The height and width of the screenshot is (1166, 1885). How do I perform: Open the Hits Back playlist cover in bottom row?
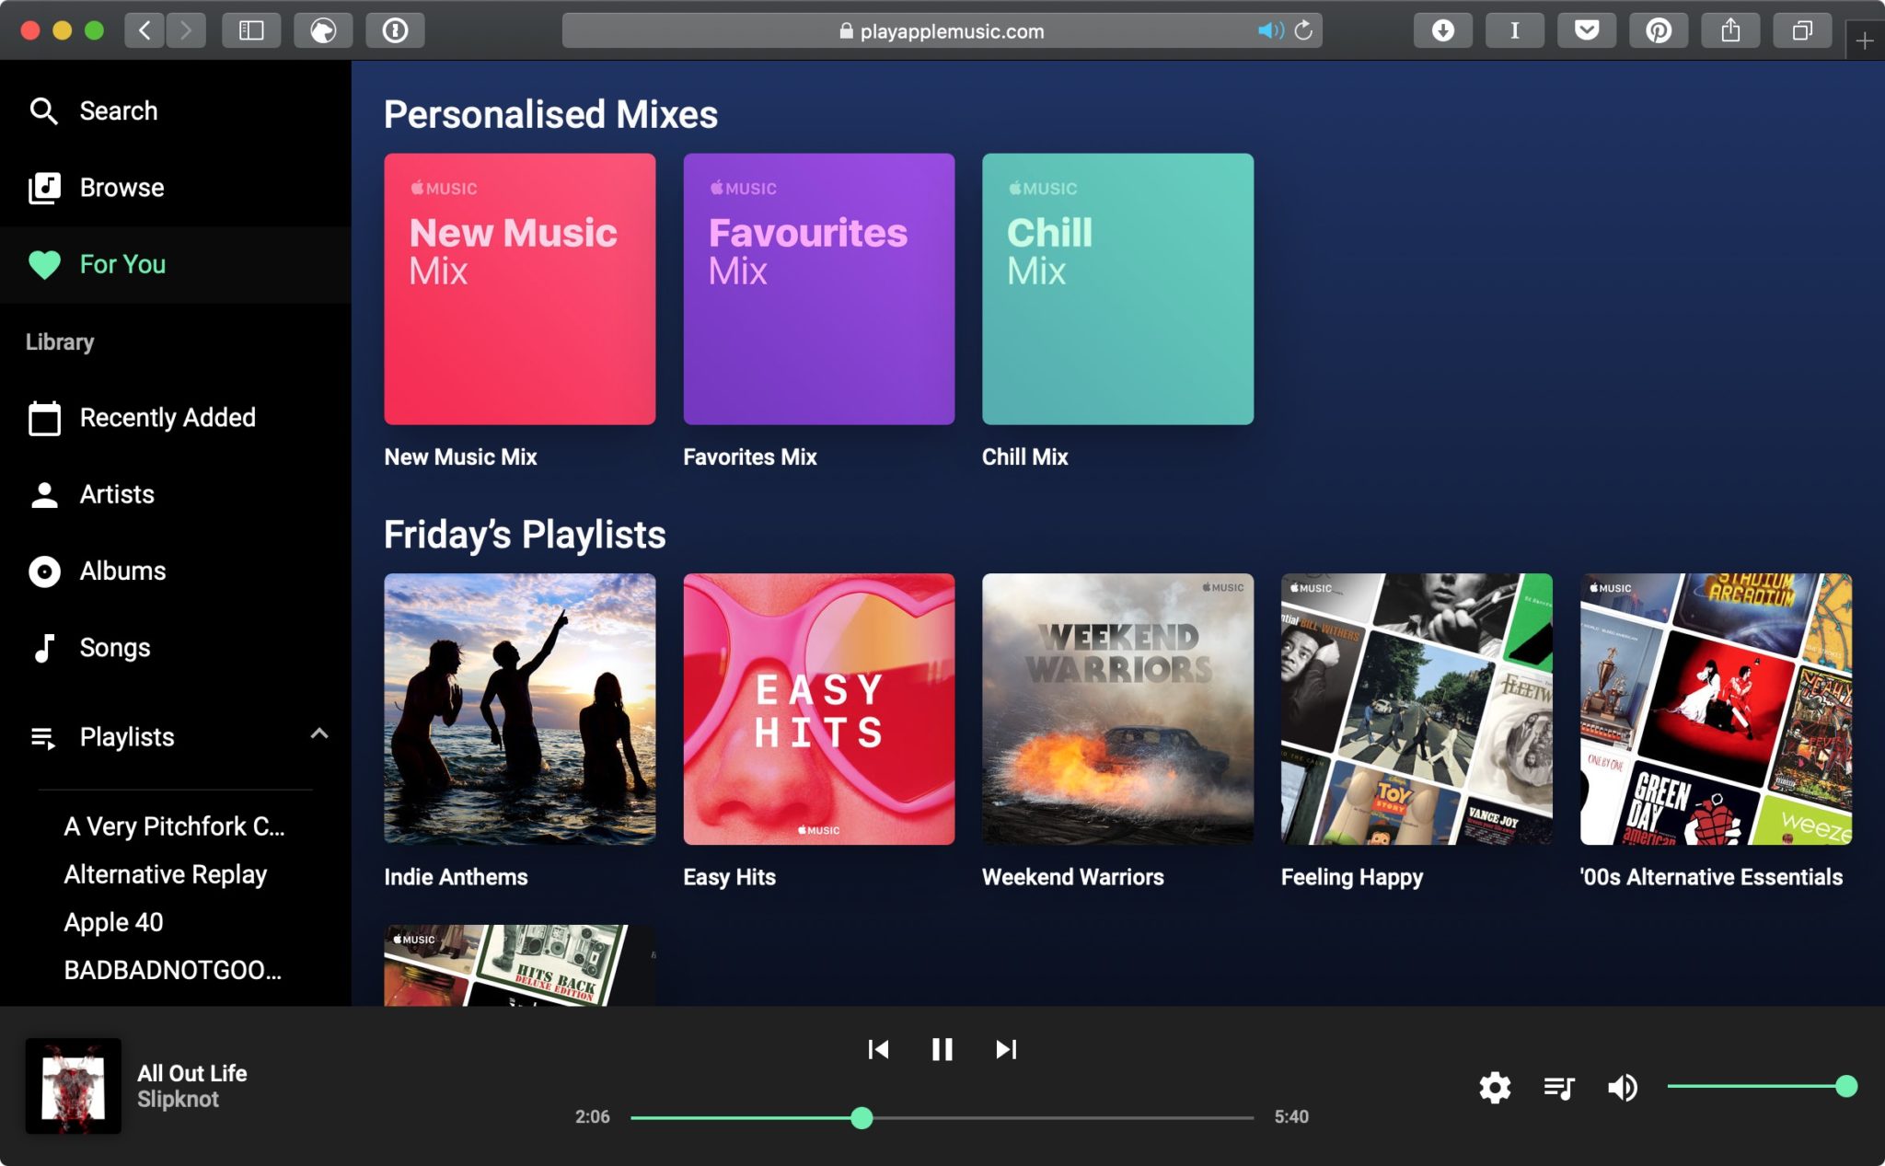520,965
